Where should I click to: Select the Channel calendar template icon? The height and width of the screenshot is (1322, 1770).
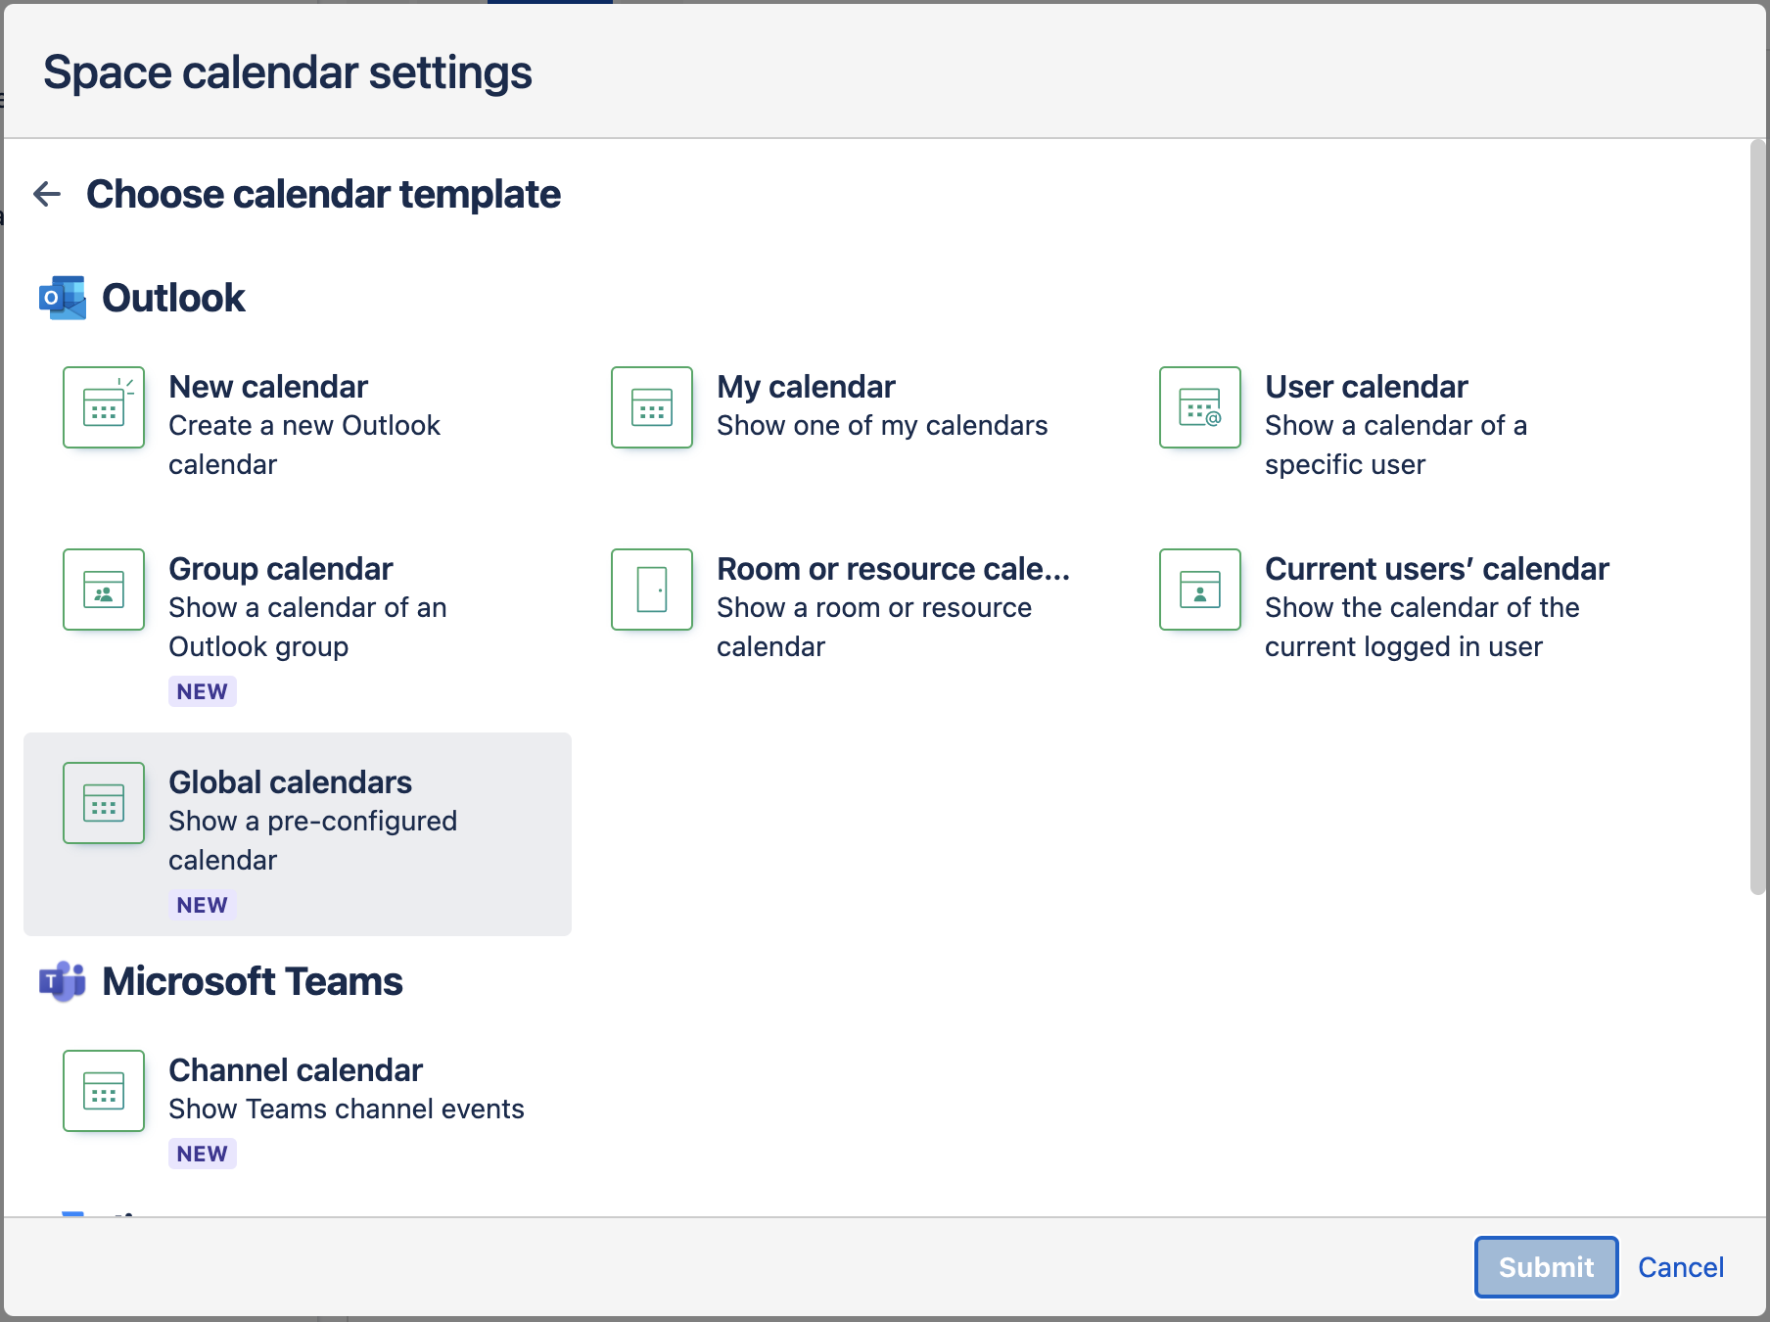(x=104, y=1091)
